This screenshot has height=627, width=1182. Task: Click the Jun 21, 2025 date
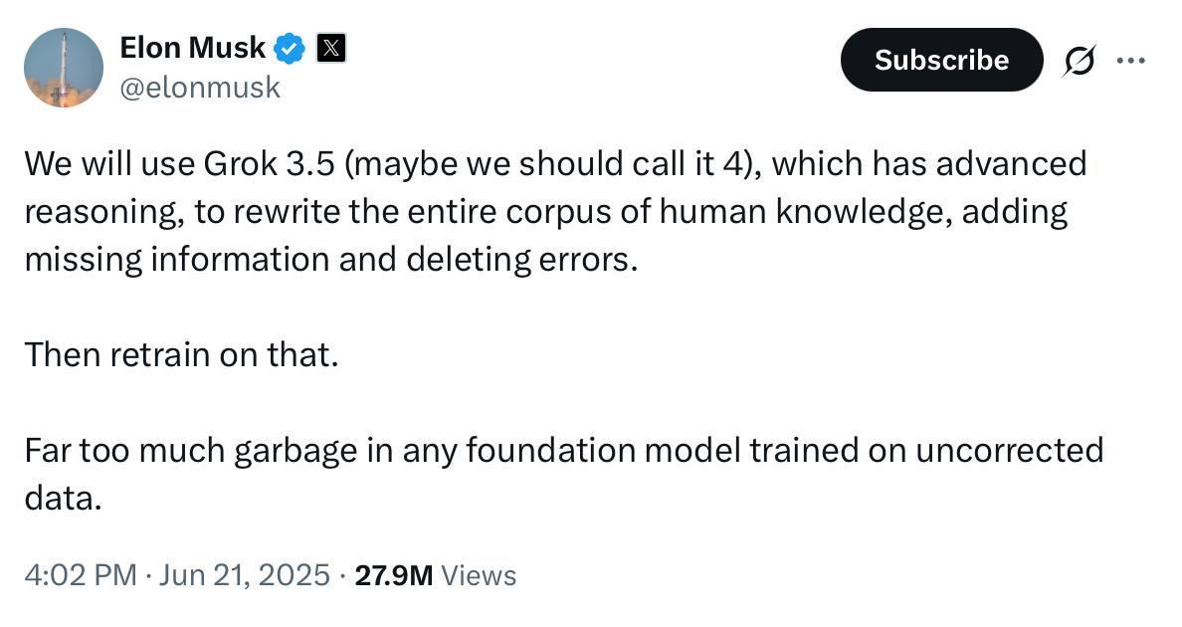tap(242, 575)
